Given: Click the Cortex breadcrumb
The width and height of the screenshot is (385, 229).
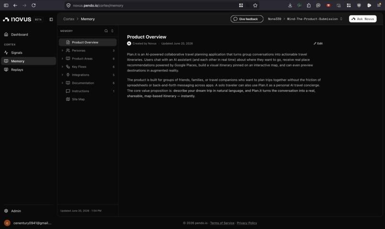Looking at the screenshot, I should pyautogui.click(x=69, y=19).
